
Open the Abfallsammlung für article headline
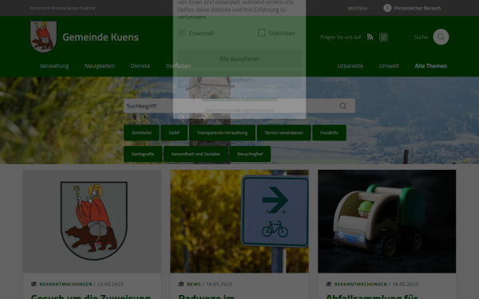(x=372, y=297)
